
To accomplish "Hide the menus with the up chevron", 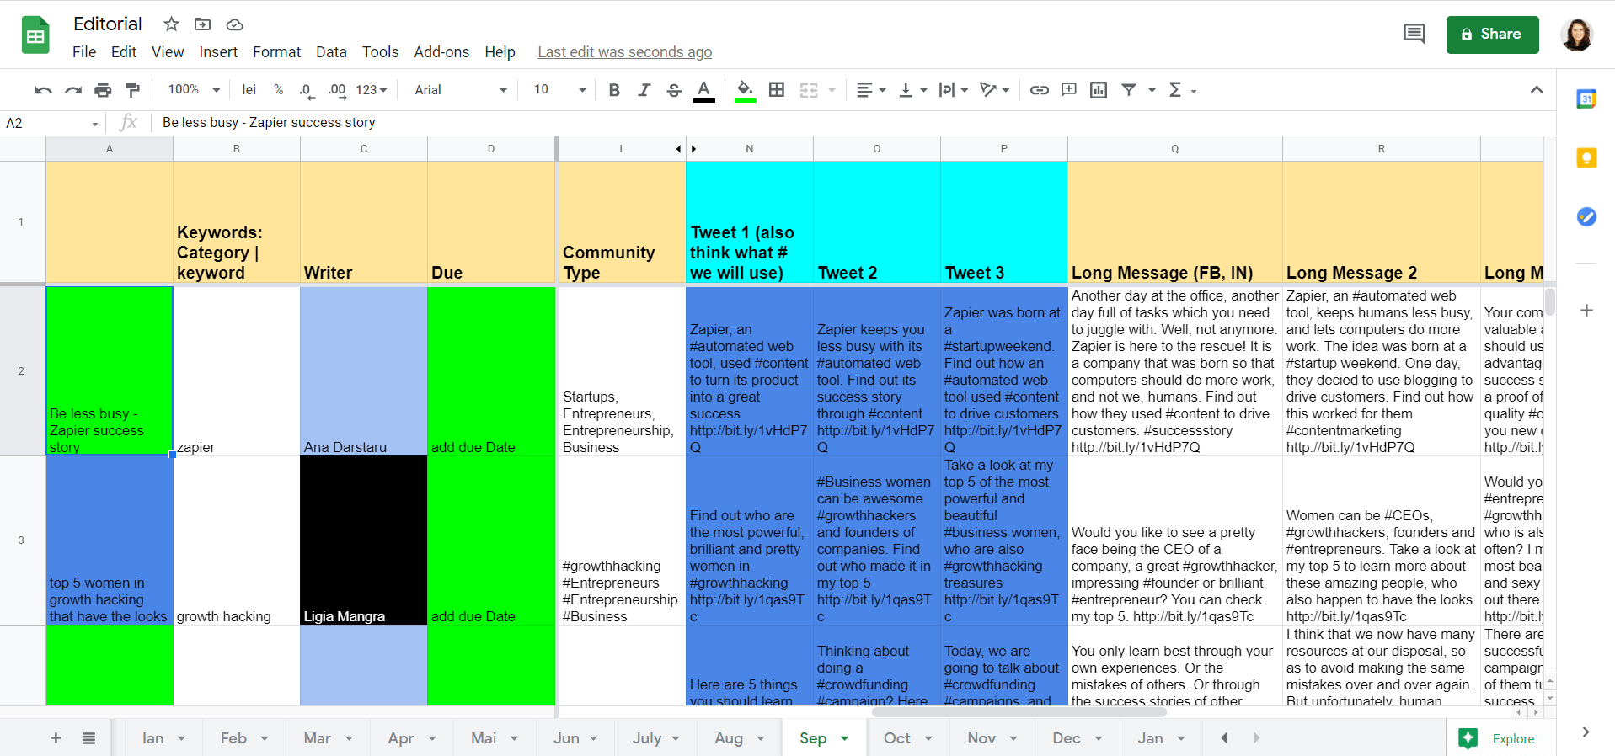I will click(x=1537, y=90).
